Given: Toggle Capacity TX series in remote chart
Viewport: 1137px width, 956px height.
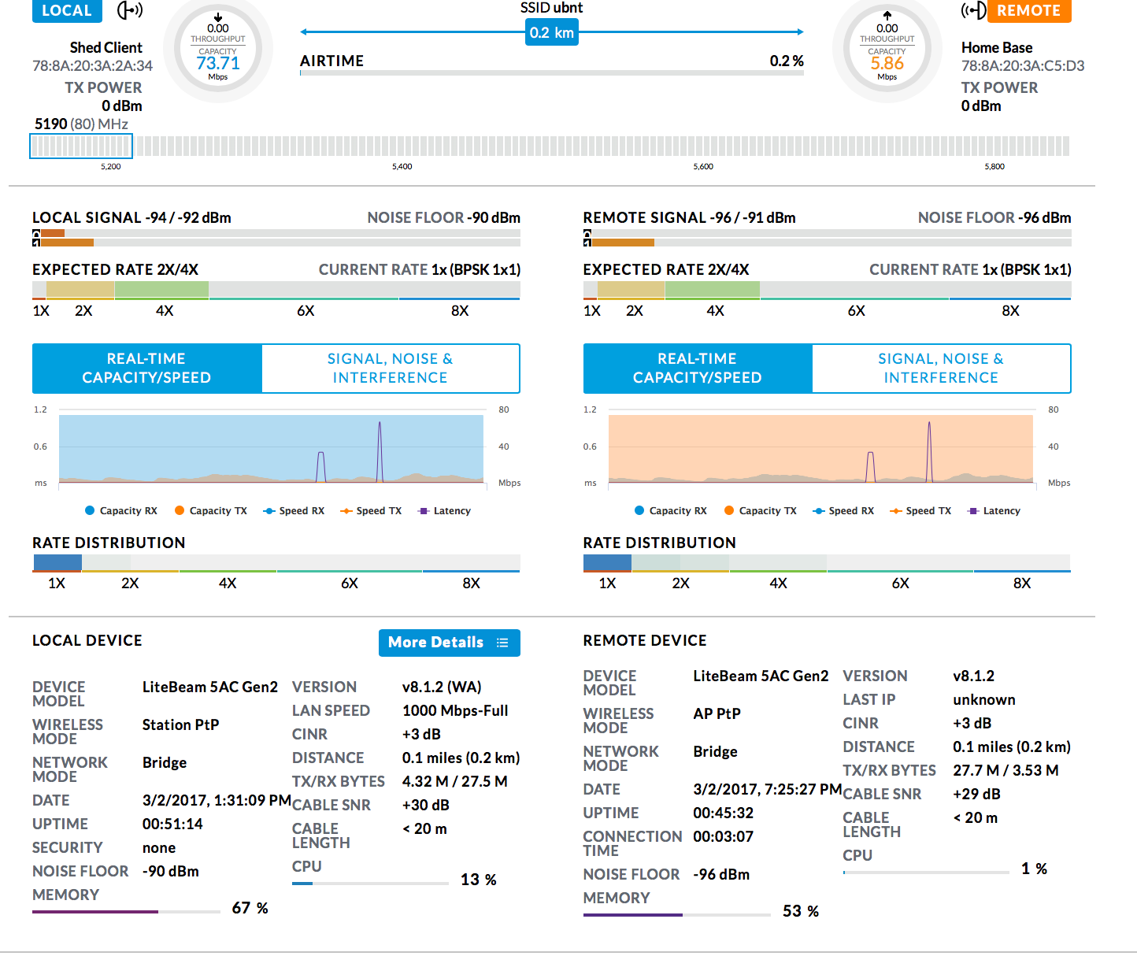Looking at the screenshot, I should pos(761,511).
